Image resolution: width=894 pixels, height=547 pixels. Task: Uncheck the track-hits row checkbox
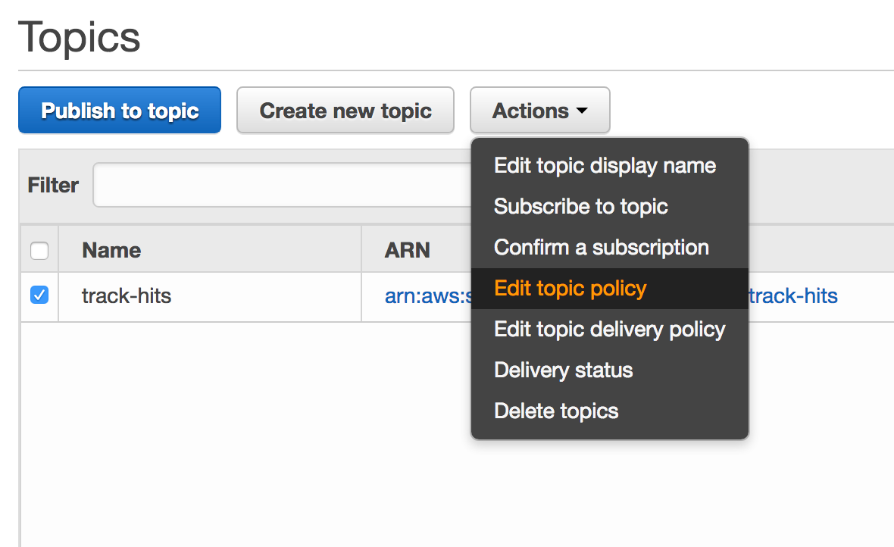pyautogui.click(x=39, y=295)
